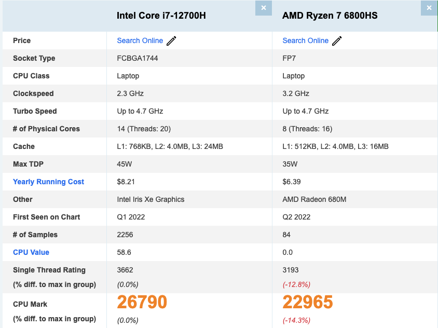The image size is (438, 328).
Task: Select the CPU Mark row label
Action: 30,304
